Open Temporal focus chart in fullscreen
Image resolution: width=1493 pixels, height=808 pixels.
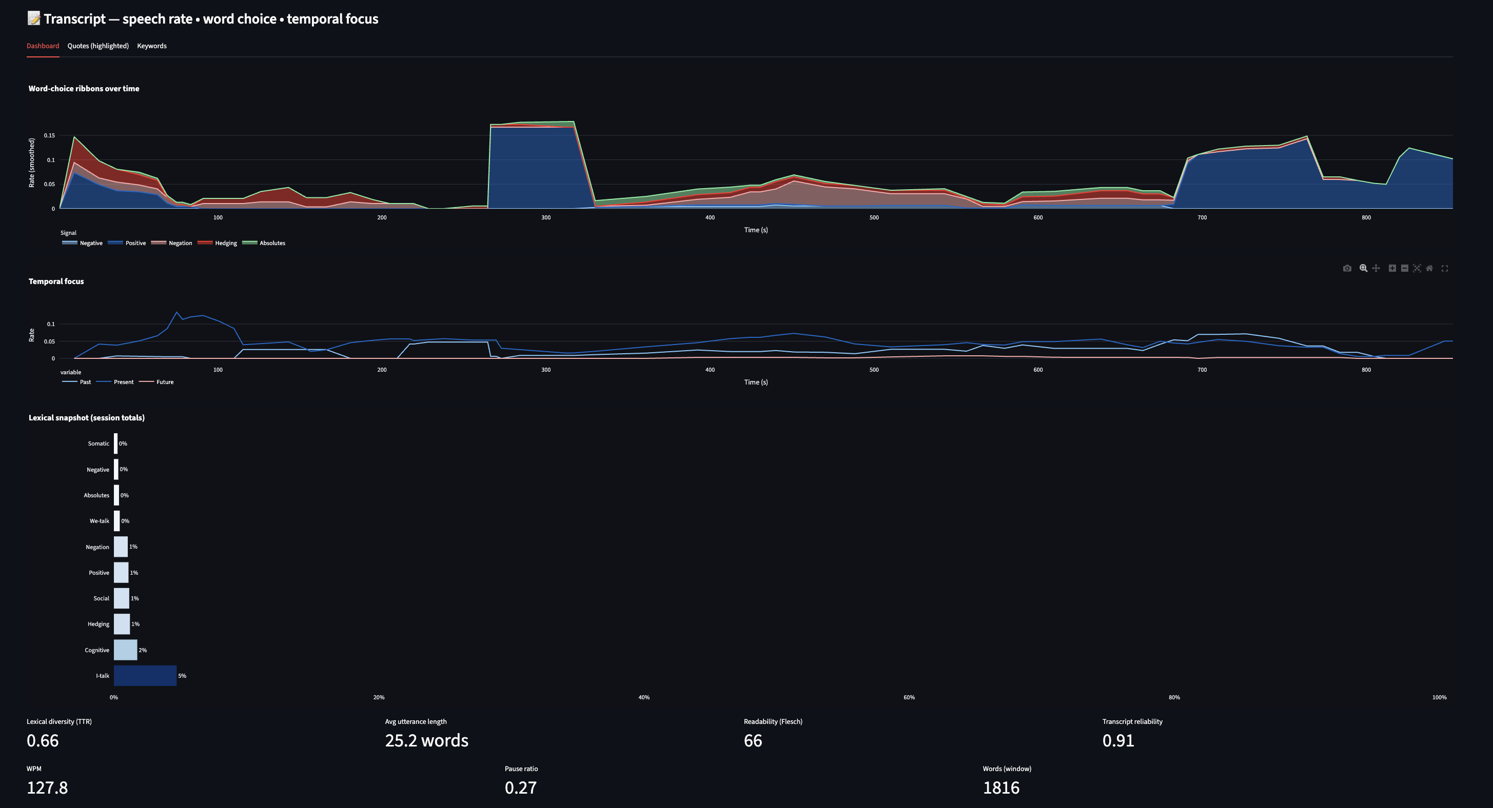(1445, 268)
